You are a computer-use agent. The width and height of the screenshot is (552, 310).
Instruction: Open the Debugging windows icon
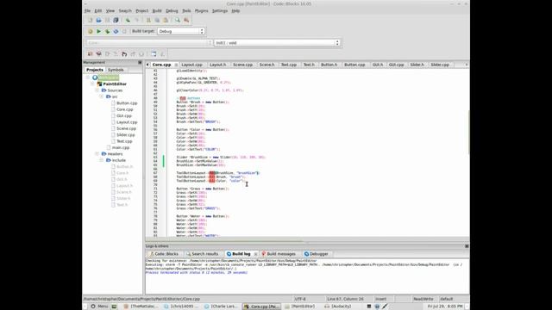(154, 53)
